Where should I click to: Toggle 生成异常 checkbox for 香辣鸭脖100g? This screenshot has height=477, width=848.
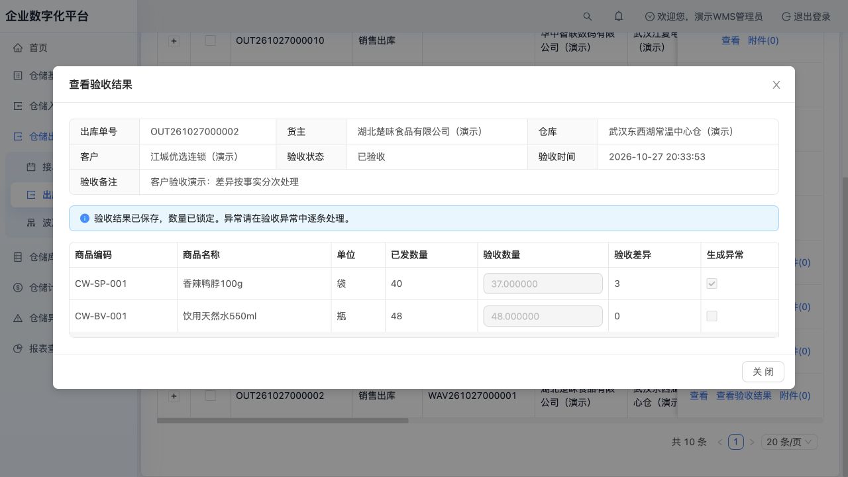pos(712,284)
